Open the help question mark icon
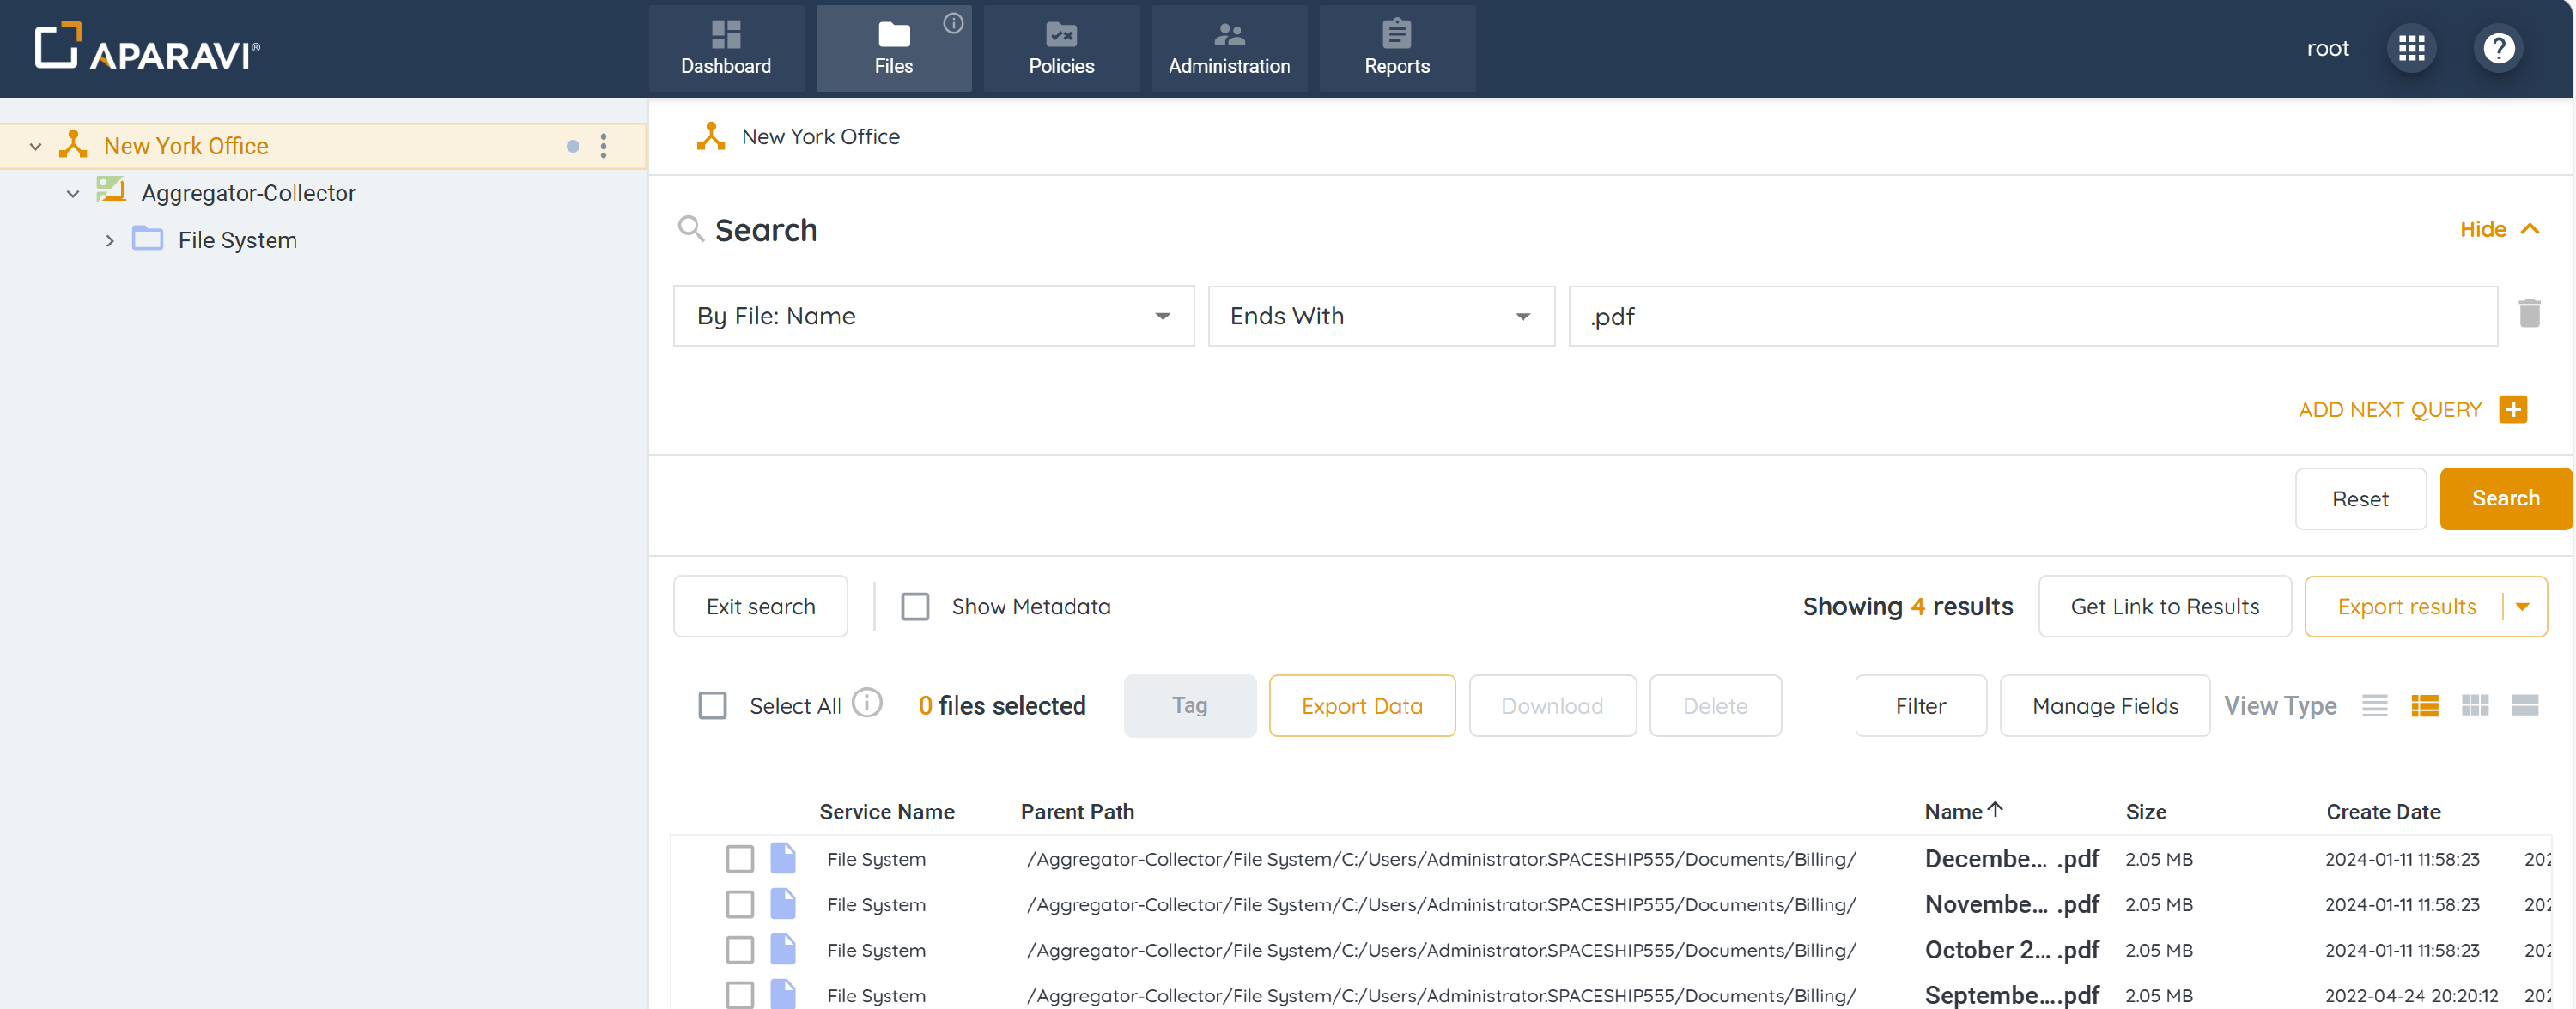Screen dimensions: 2576x1009 pos(2498,48)
